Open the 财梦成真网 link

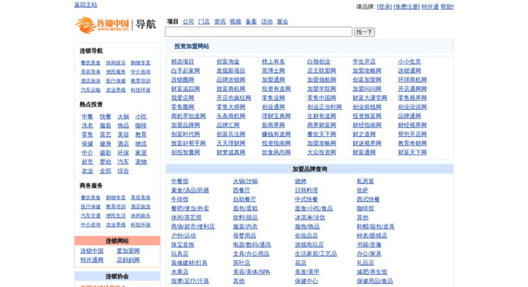click(x=231, y=153)
